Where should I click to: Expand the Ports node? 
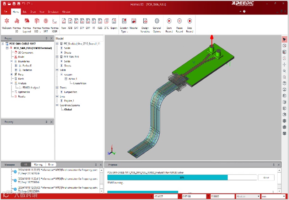[11, 75]
